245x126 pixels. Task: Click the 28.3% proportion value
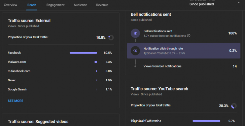[x=223, y=106]
